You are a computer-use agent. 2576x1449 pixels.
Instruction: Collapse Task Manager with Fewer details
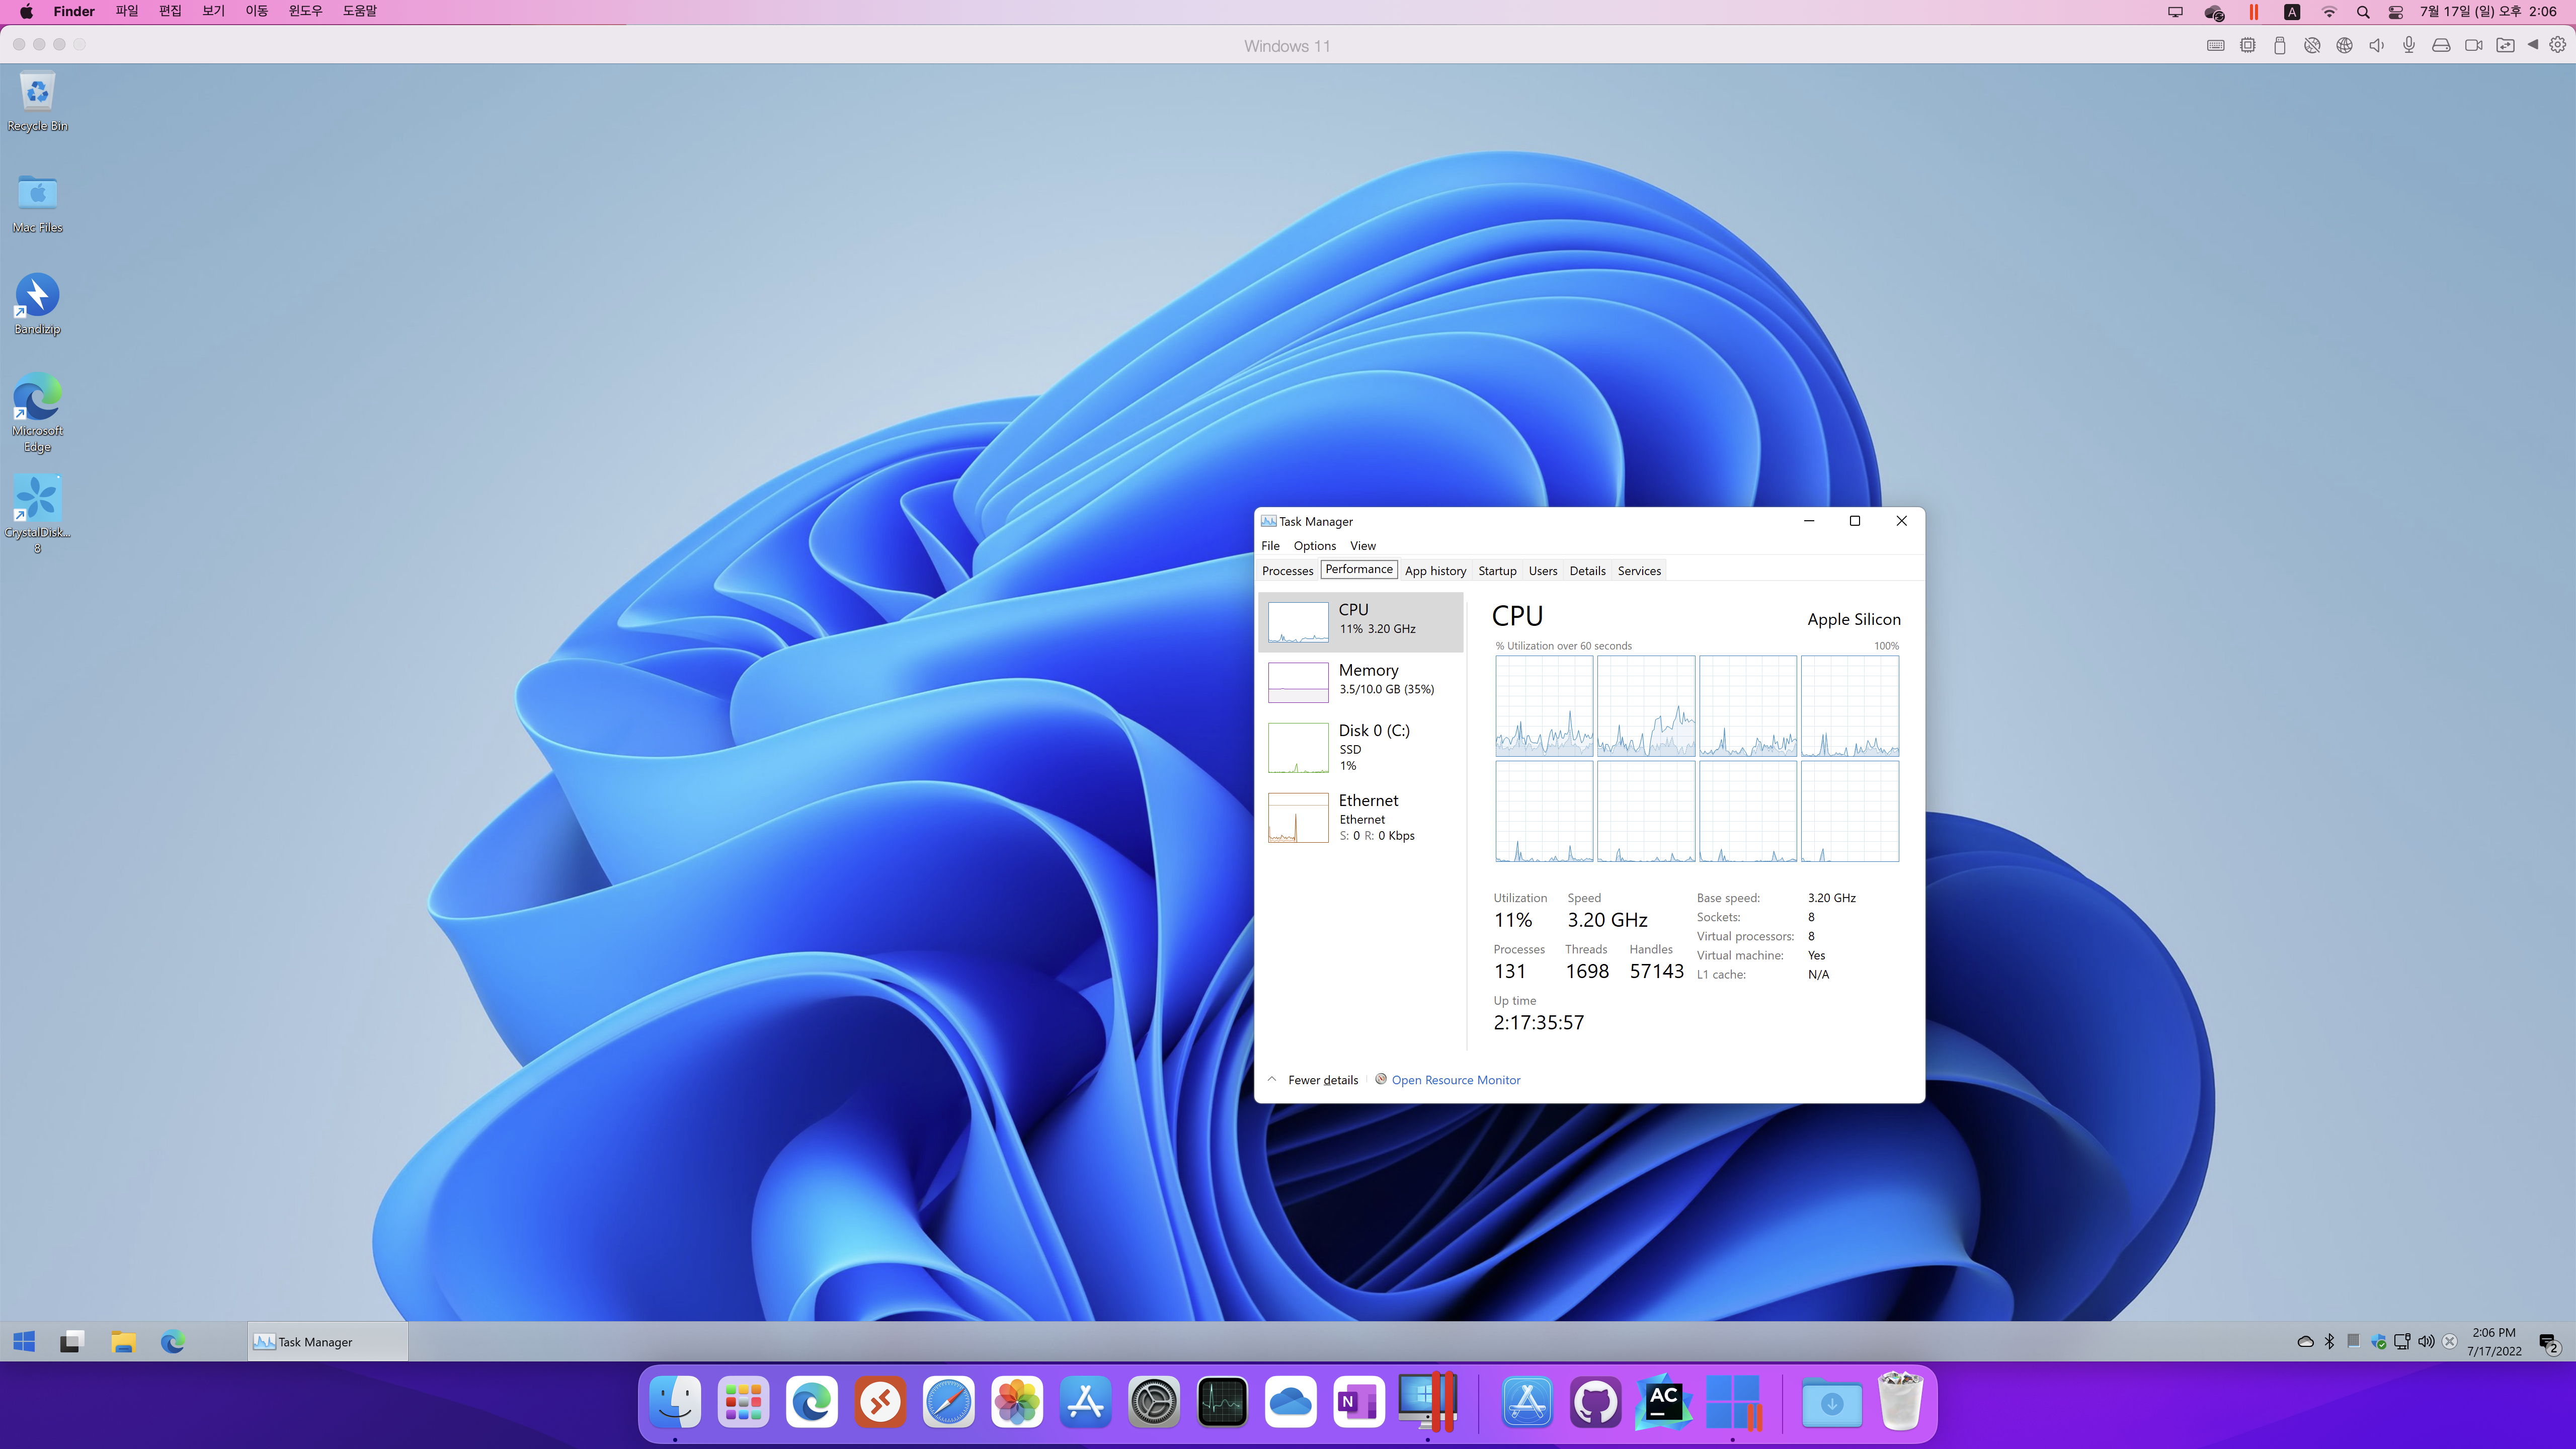click(1321, 1080)
